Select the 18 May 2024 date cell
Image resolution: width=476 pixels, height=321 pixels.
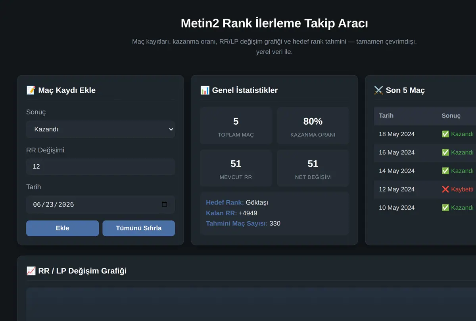point(397,134)
